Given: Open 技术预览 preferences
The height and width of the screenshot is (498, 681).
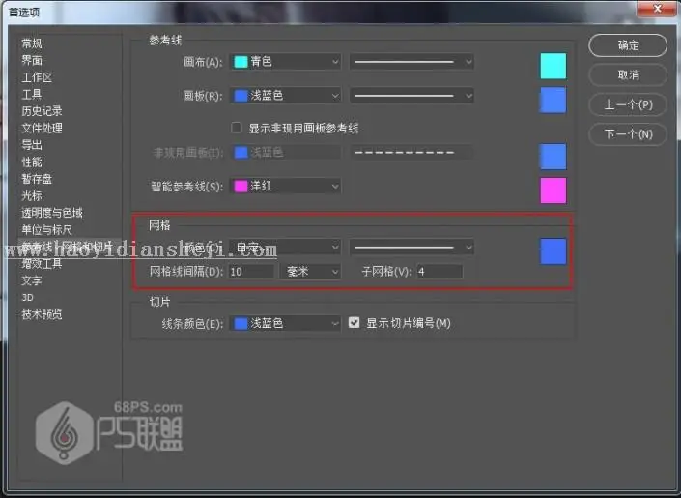Looking at the screenshot, I should pyautogui.click(x=42, y=314).
